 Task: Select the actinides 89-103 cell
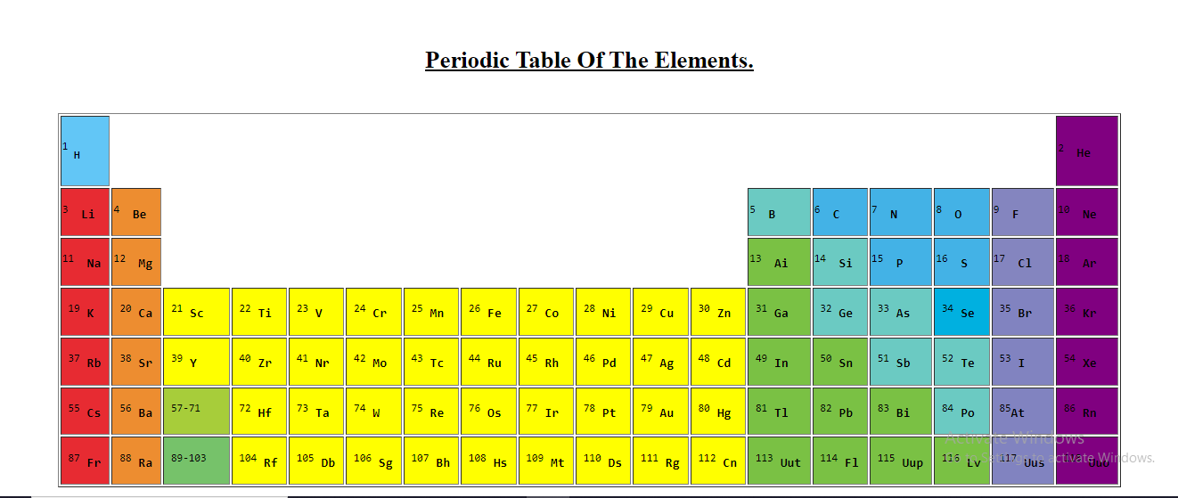196,461
